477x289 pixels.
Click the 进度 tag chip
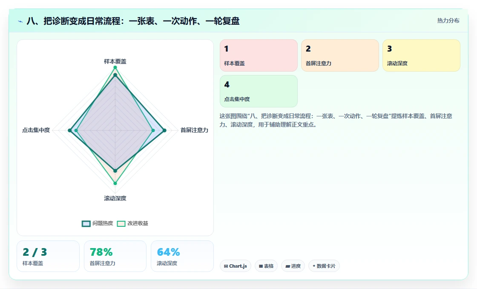click(293, 266)
